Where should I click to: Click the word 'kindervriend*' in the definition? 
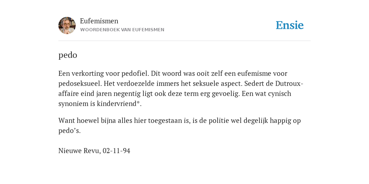coord(118,103)
